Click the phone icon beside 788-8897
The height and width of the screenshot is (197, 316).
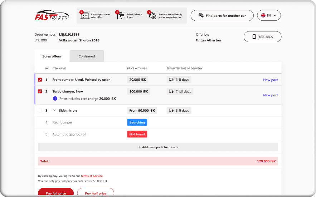point(254,37)
